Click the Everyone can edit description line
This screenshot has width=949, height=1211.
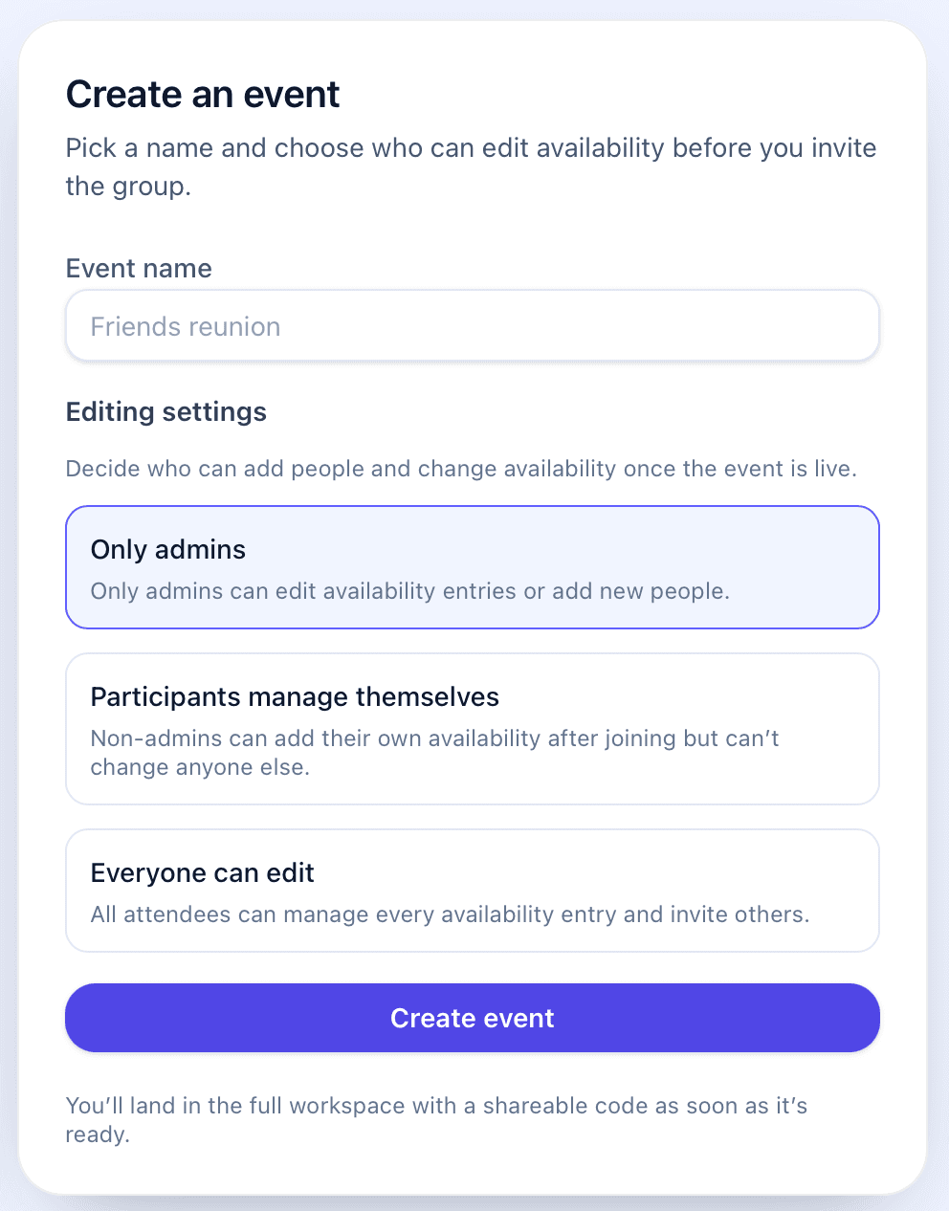tap(450, 914)
